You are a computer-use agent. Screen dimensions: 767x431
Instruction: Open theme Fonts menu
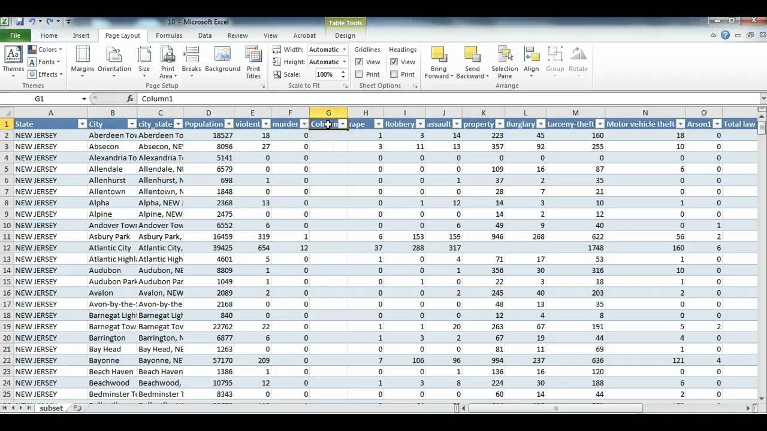[44, 62]
